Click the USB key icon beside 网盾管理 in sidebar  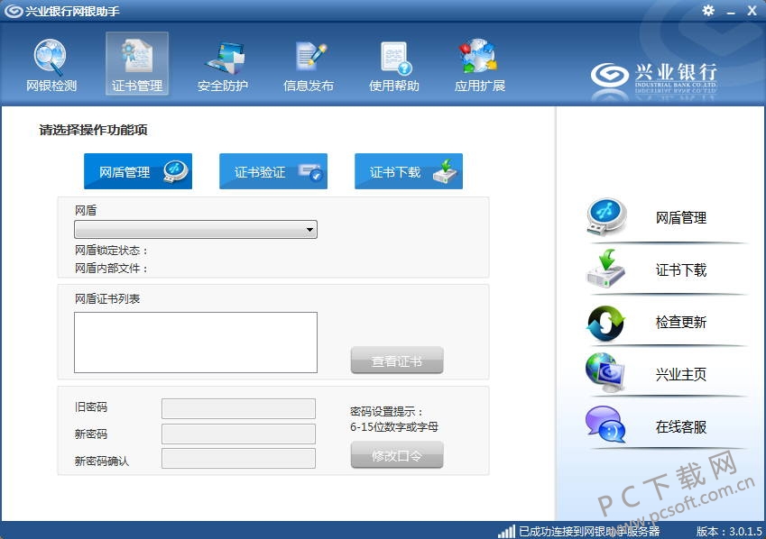pyautogui.click(x=605, y=216)
